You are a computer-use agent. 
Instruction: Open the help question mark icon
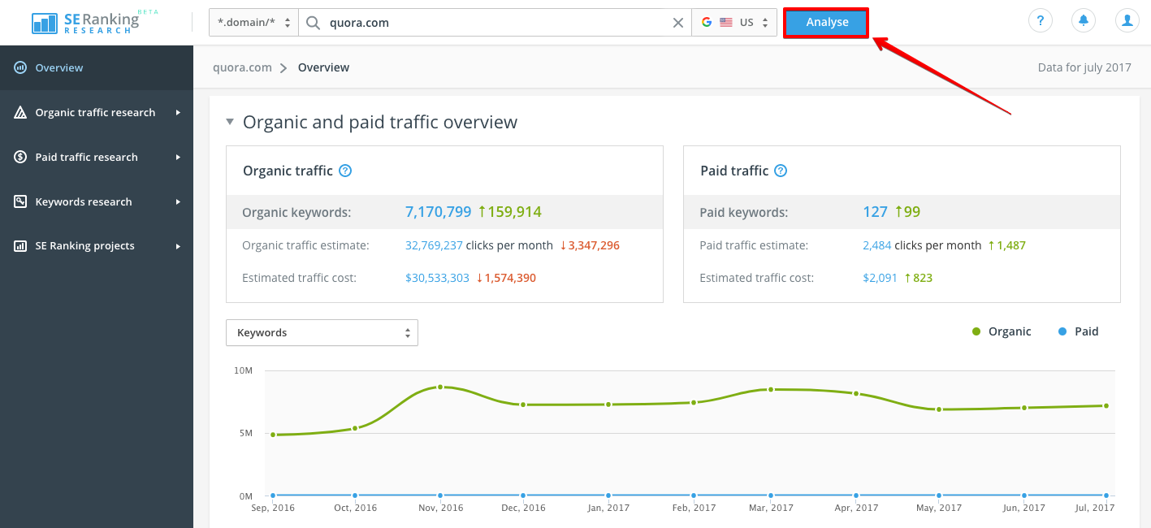(x=1041, y=21)
